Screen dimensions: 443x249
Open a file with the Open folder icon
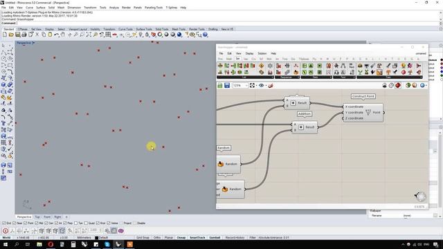point(11,35)
